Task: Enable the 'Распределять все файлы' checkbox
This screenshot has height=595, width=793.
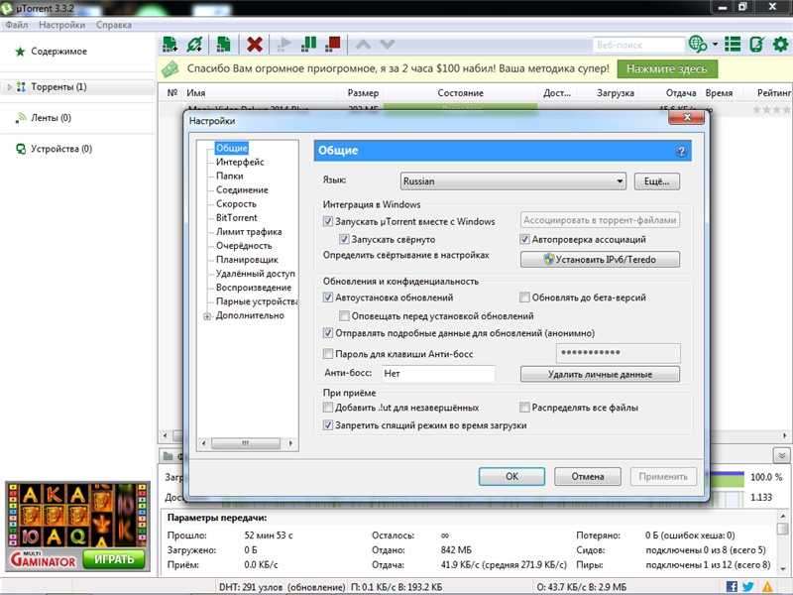Action: [524, 407]
